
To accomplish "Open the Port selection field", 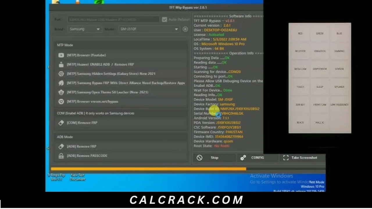I will pyautogui.click(x=113, y=19).
